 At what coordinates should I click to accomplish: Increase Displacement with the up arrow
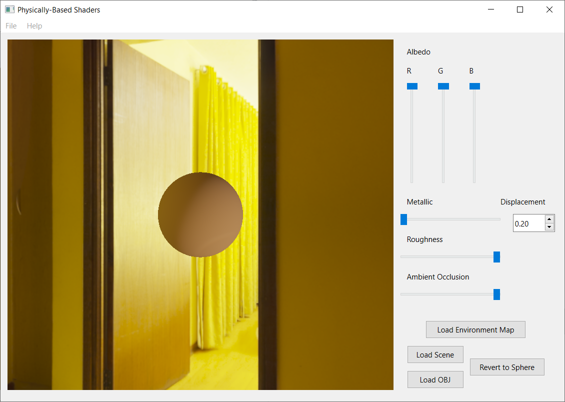click(549, 219)
